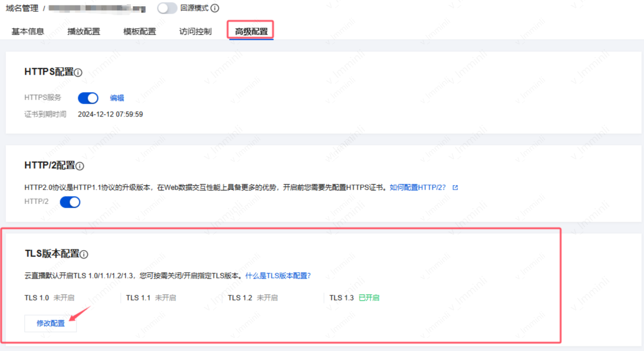Open the 模板配置 tab
This screenshot has height=351, width=644.
point(140,31)
